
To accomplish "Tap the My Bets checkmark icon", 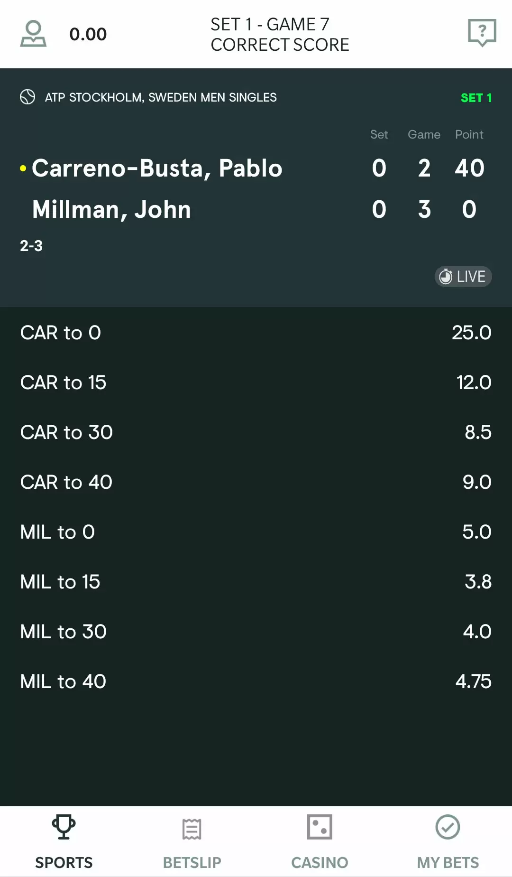I will [x=448, y=827].
